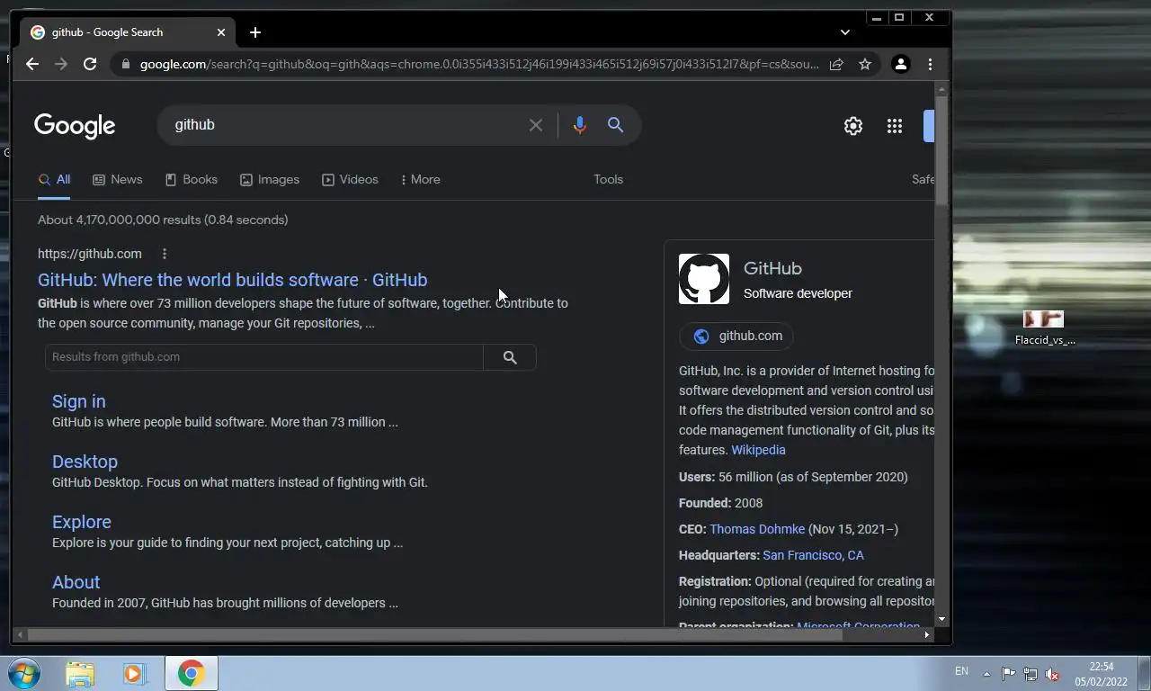The image size is (1151, 691).
Task: Click the blue search magnifier
Action: click(615, 125)
